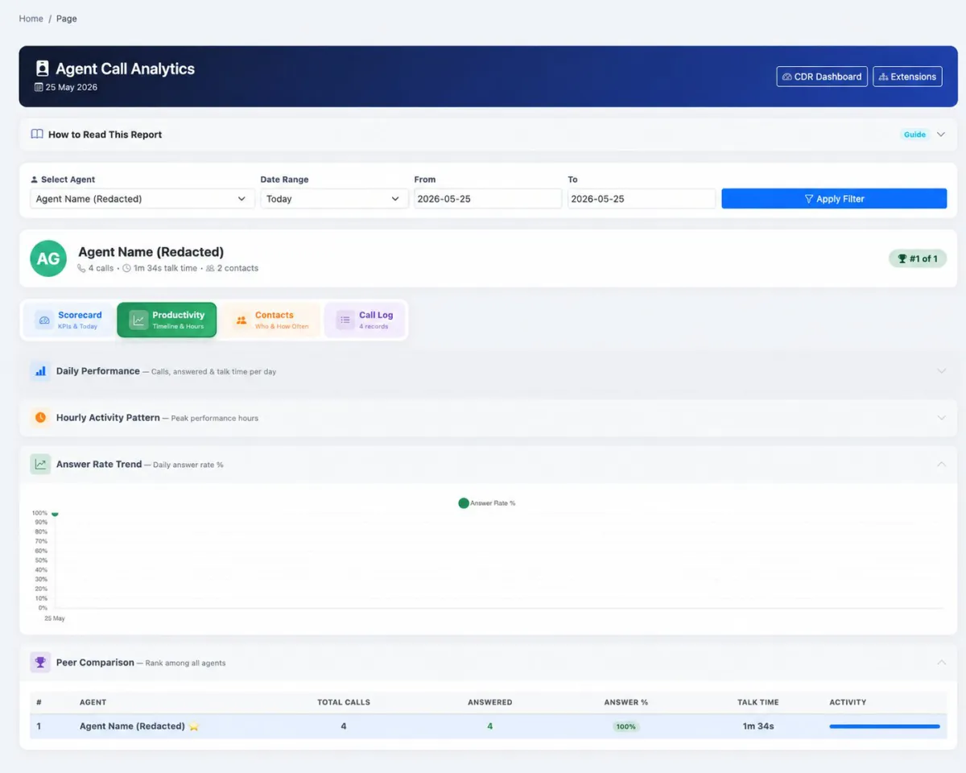Open the Contacts tab
This screenshot has height=773, width=966.
coord(270,320)
